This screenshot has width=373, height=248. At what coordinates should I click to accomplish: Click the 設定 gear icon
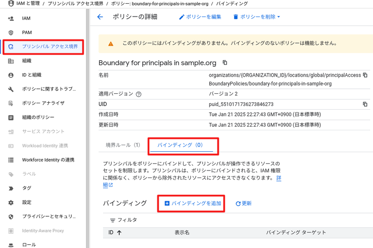pos(11,203)
